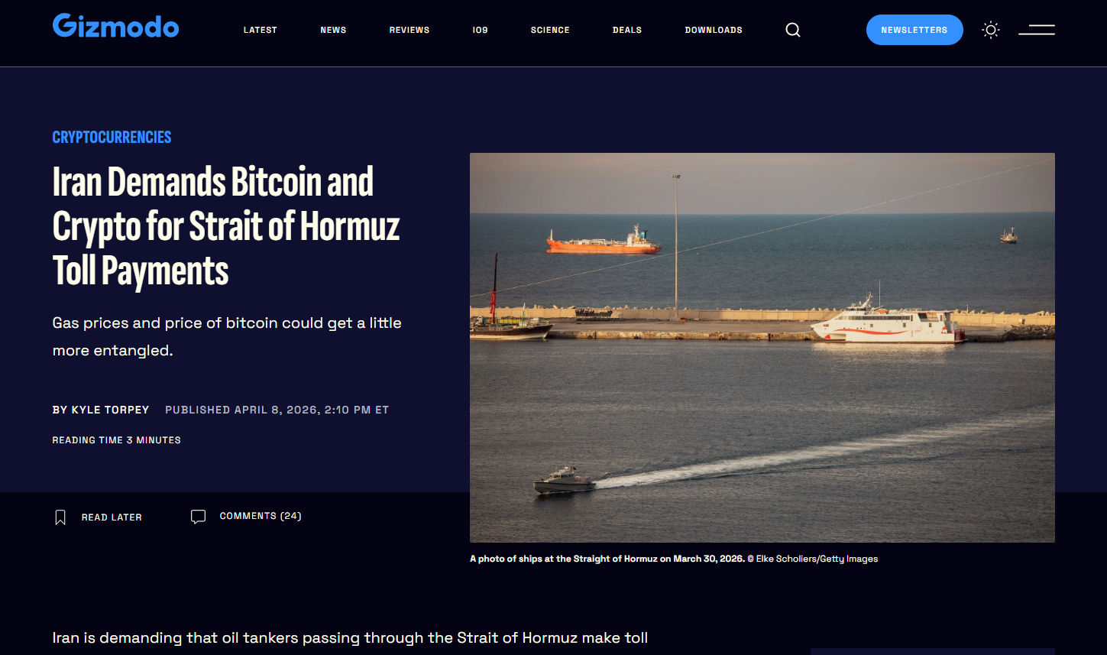Open the Latest nav section
The height and width of the screenshot is (655, 1107).
[x=260, y=30]
